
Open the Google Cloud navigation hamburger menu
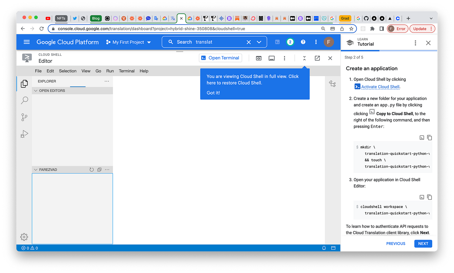27,42
